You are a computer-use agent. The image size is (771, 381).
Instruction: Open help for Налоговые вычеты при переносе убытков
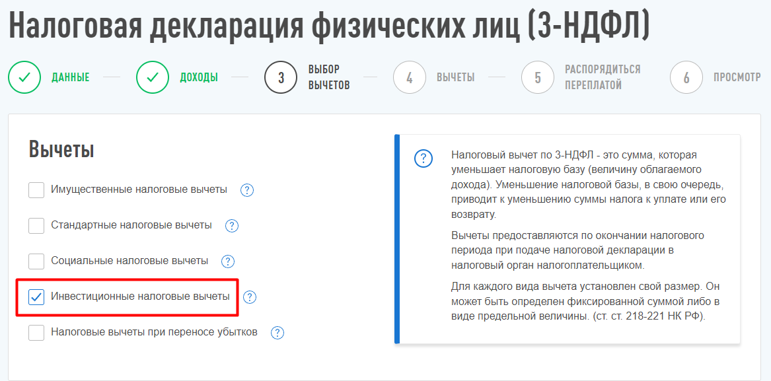pos(277,333)
